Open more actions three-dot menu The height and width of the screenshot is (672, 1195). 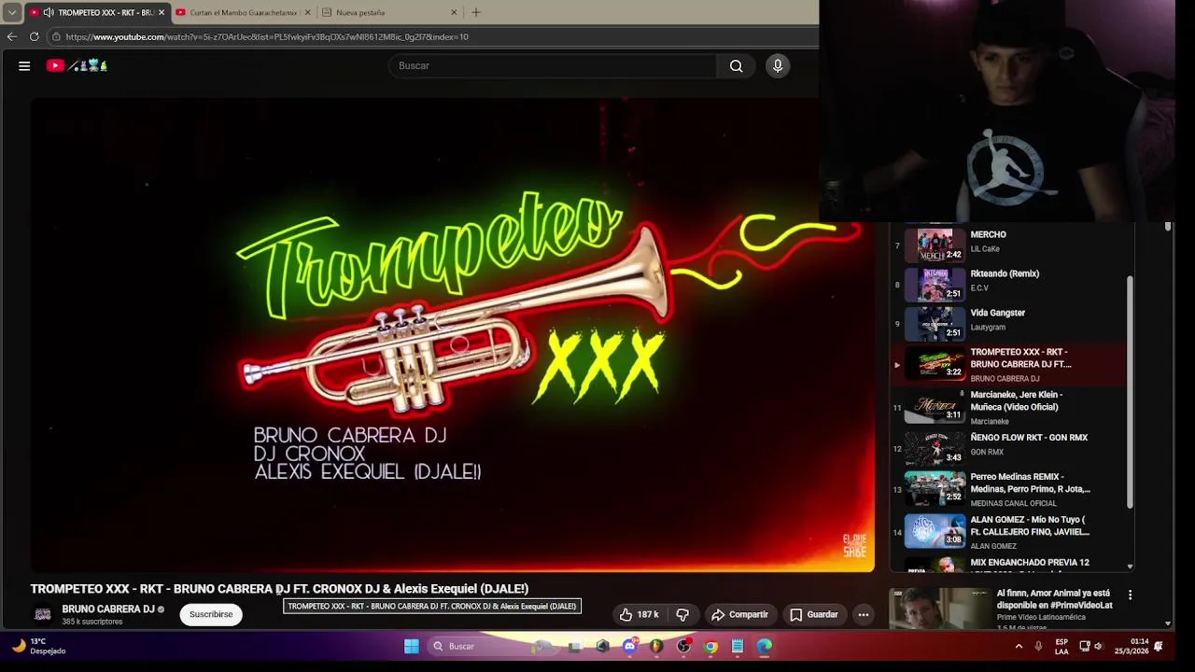pyautogui.click(x=864, y=614)
